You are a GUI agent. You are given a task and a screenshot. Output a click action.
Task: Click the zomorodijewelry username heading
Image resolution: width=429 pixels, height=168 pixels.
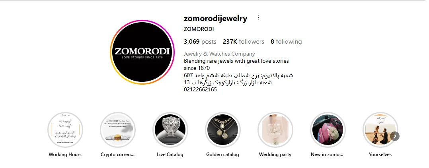(216, 18)
